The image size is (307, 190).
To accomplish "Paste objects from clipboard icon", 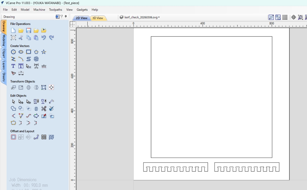I will (x=36, y=37).
